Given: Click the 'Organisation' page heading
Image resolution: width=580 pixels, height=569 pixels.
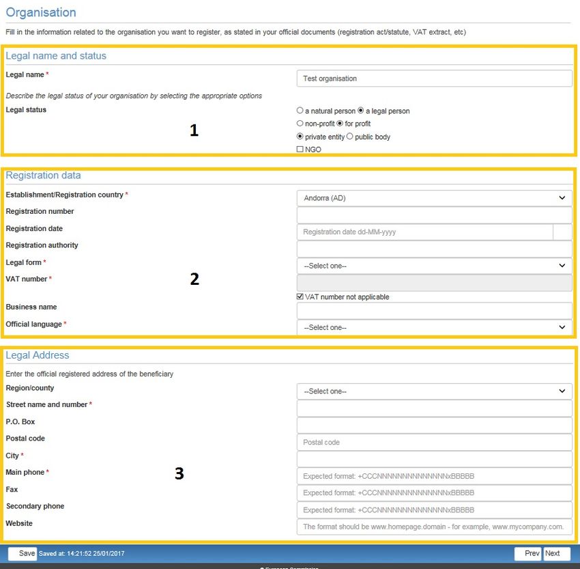Looking at the screenshot, I should click(41, 12).
